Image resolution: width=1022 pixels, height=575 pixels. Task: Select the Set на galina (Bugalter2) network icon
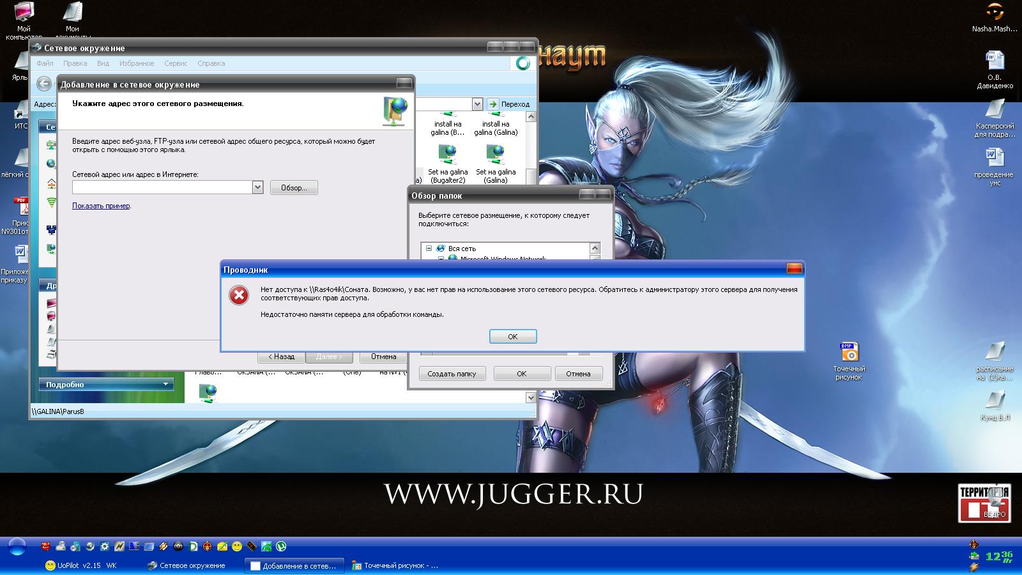448,164
